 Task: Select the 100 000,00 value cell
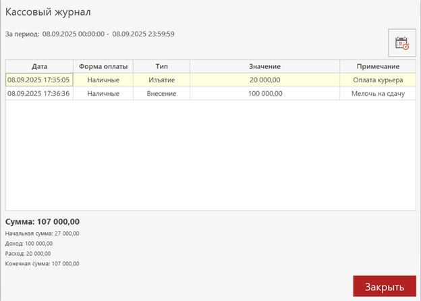264,94
